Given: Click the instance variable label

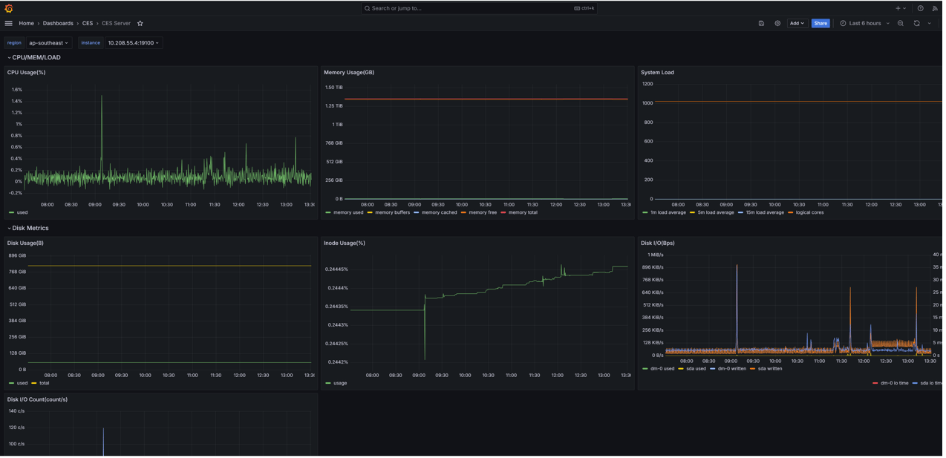Looking at the screenshot, I should point(91,43).
